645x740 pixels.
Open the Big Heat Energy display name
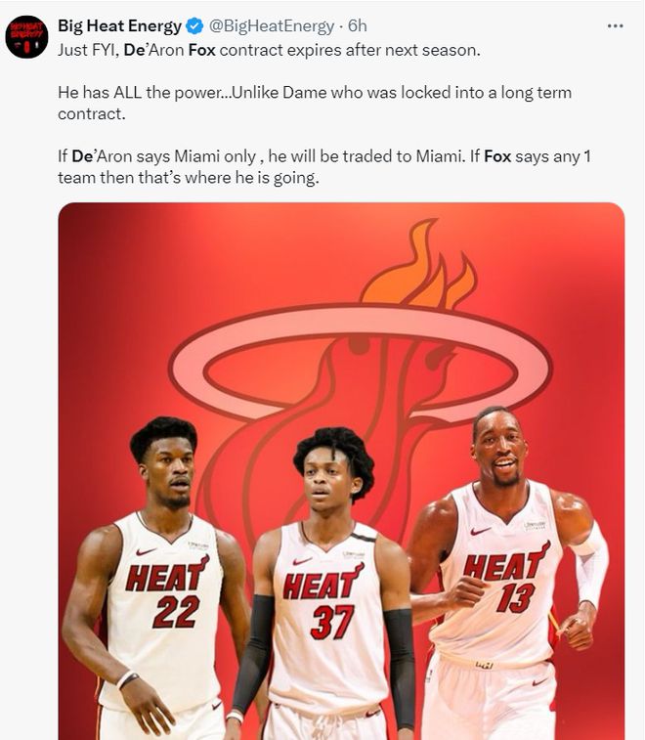coord(119,26)
